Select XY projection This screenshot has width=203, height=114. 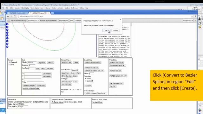(70, 89)
